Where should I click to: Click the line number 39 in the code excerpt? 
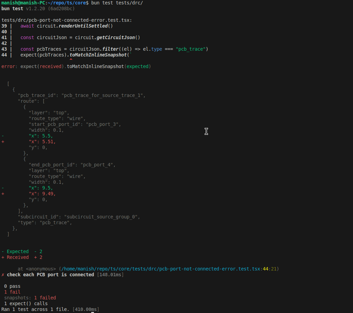(x=4, y=26)
